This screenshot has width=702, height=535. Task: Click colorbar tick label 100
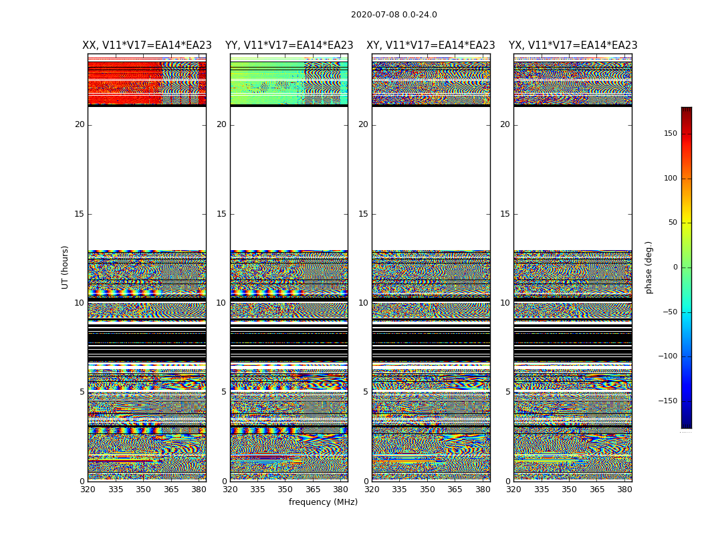[x=671, y=178]
